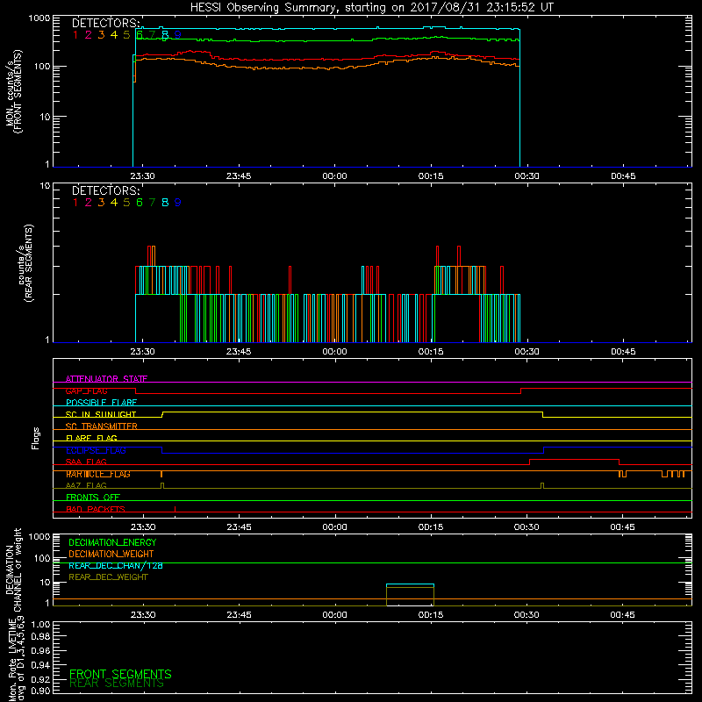Viewport: 702px width, 702px height.
Task: Select blue detector 9 in front segments legend
Action: point(178,35)
